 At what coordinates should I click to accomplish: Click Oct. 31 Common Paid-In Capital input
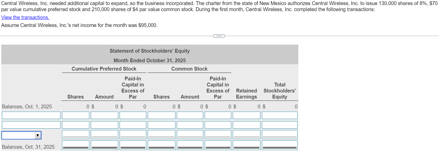tap(218, 145)
